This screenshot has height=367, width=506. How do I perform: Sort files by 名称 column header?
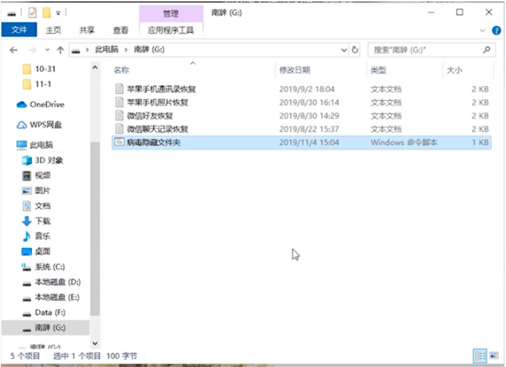click(x=122, y=70)
